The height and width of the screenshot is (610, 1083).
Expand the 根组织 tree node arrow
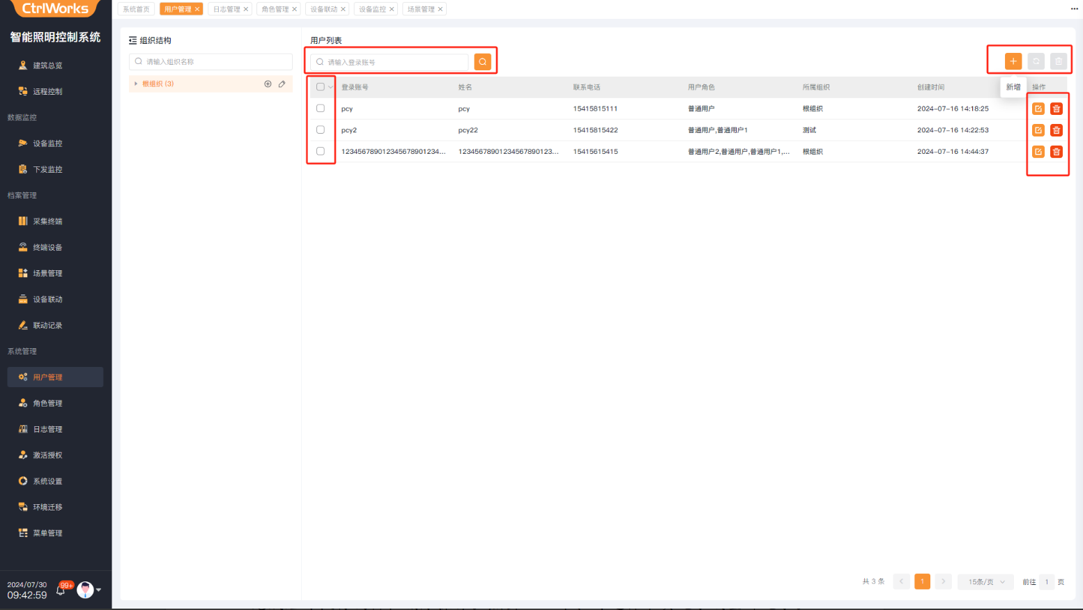pos(136,84)
